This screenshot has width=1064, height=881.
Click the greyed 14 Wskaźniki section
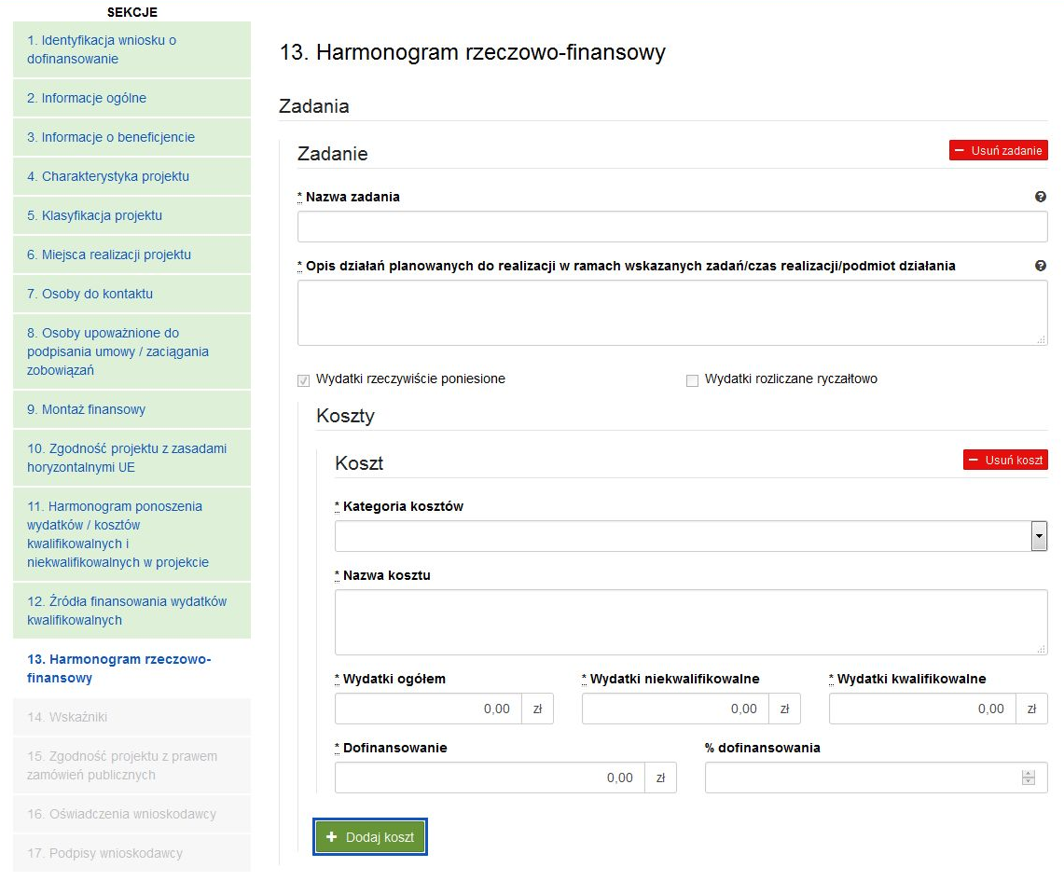click(x=131, y=718)
